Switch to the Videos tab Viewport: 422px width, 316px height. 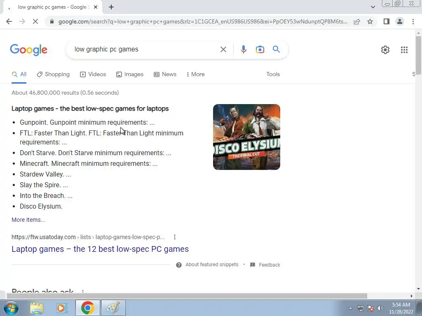(93, 74)
